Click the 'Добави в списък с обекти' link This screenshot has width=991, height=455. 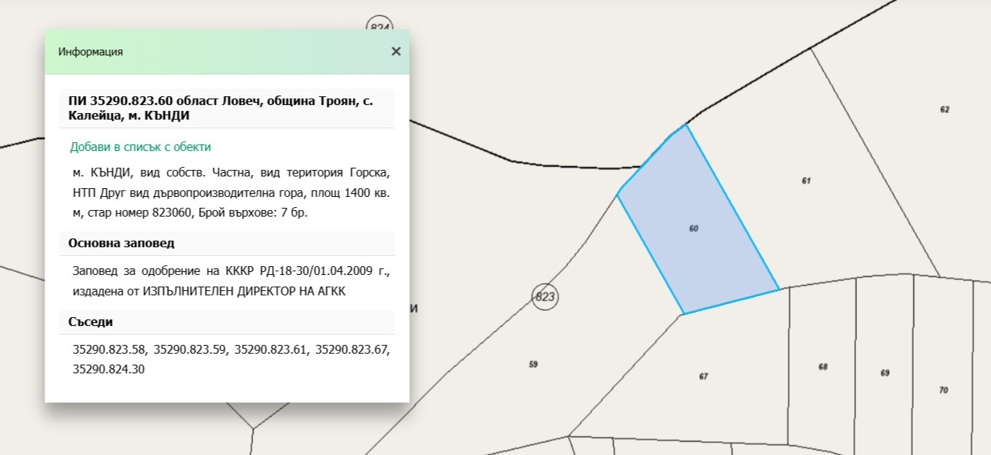click(x=141, y=147)
